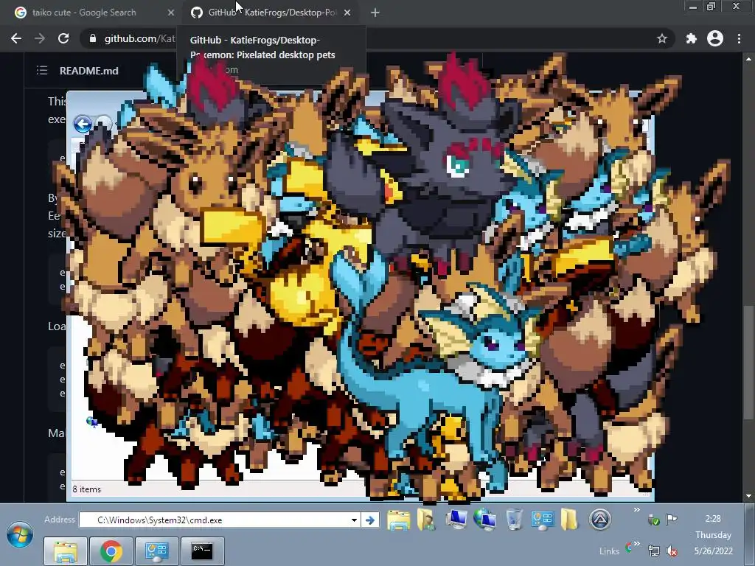Screen dimensions: 755x566
Task: Open the Windows Start menu
Action: click(20, 535)
